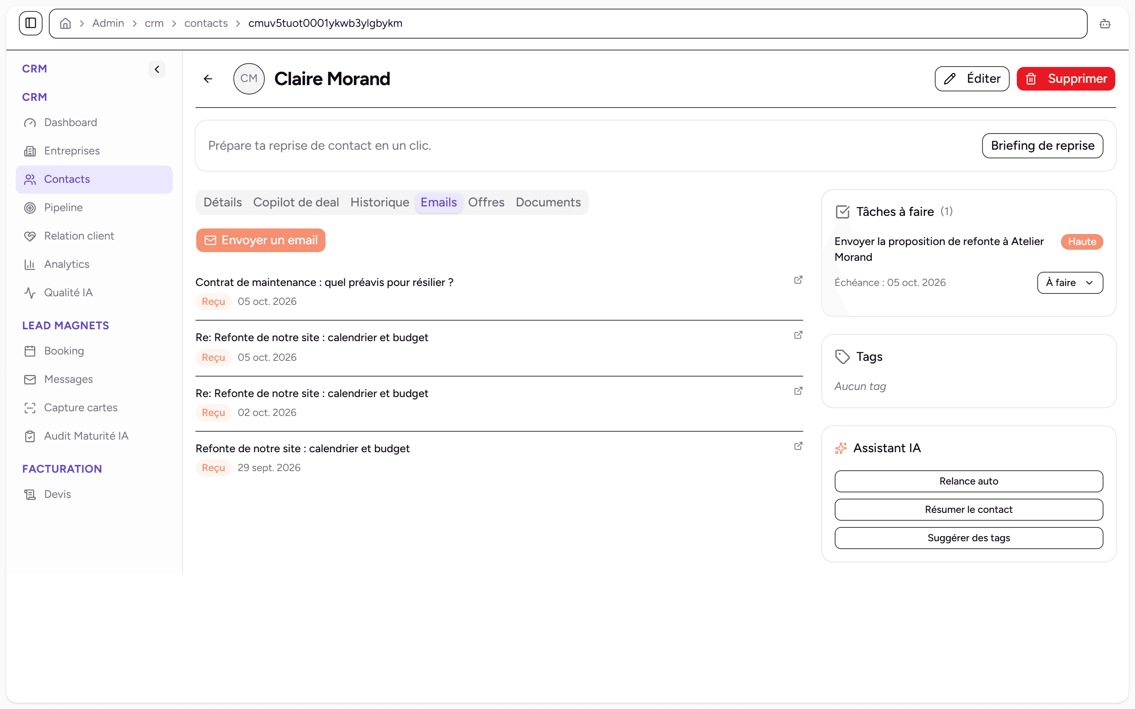This screenshot has width=1135, height=709.
Task: Click Briefing de reprise button
Action: pyautogui.click(x=1042, y=146)
